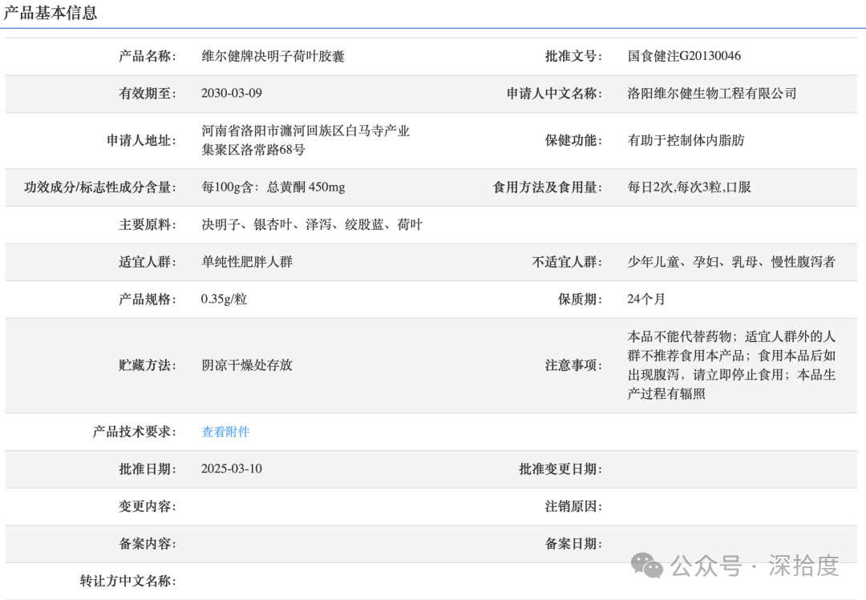
Task: Select the applicant address starting 河南省洛阳市
Action: 306,140
